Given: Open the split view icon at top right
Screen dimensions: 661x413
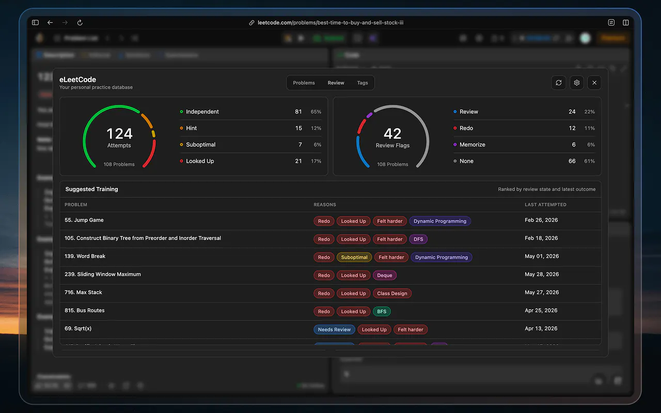Looking at the screenshot, I should tap(626, 23).
